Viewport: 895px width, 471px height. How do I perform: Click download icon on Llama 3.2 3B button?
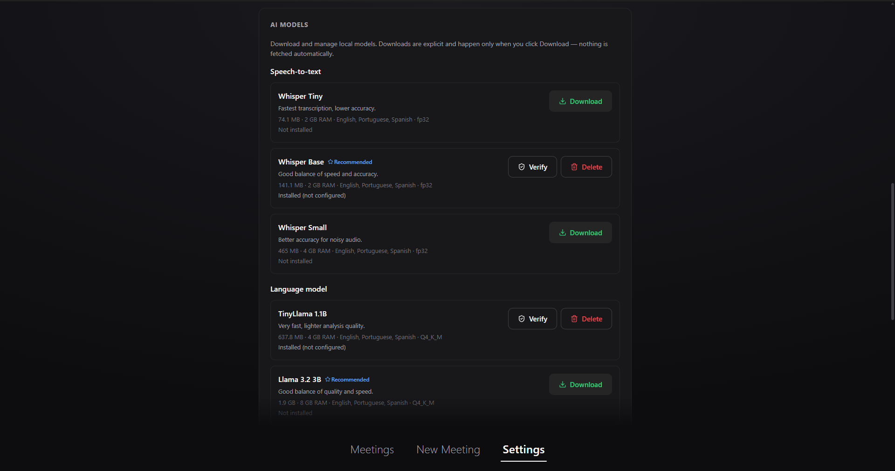pos(563,384)
